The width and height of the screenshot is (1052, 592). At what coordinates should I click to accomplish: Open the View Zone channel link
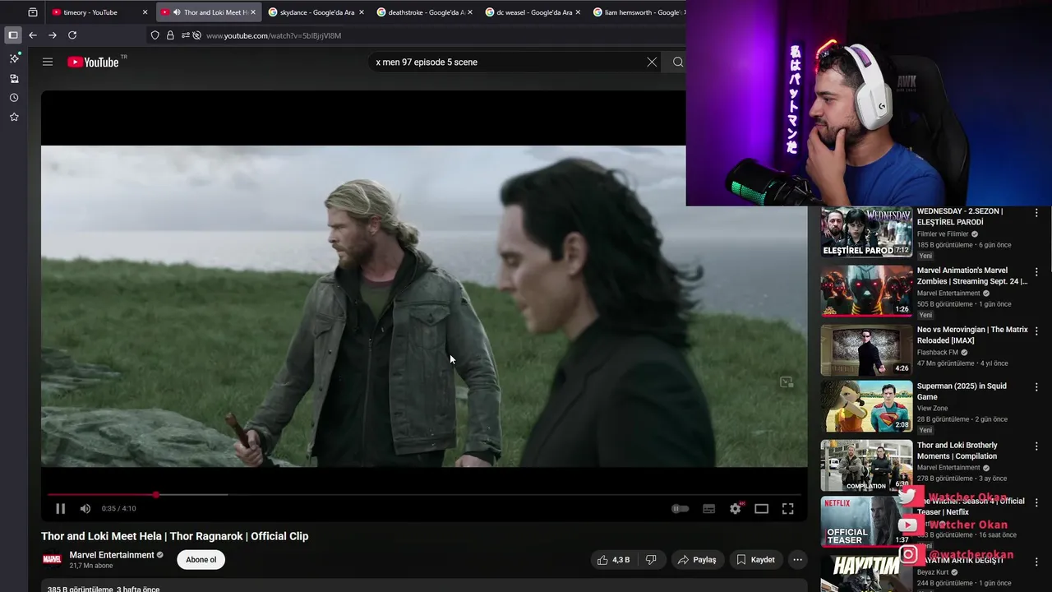[x=932, y=409]
